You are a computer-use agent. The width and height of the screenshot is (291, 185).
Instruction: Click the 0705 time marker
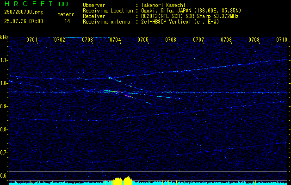click(x=143, y=40)
